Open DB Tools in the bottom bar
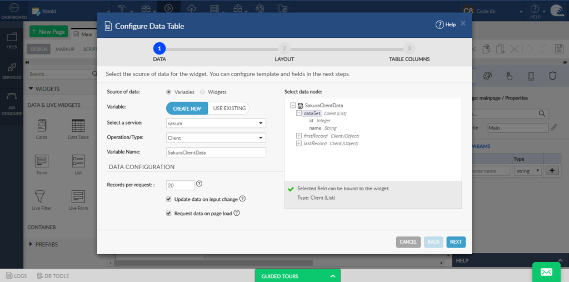The image size is (569, 282). [53, 276]
